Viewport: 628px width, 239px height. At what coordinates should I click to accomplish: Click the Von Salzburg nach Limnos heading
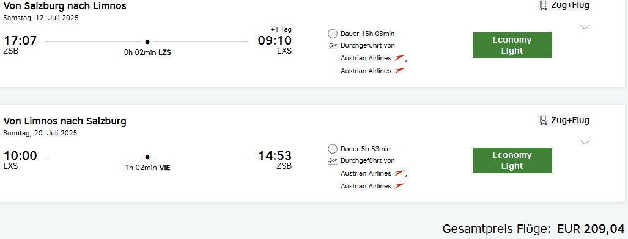click(x=65, y=5)
